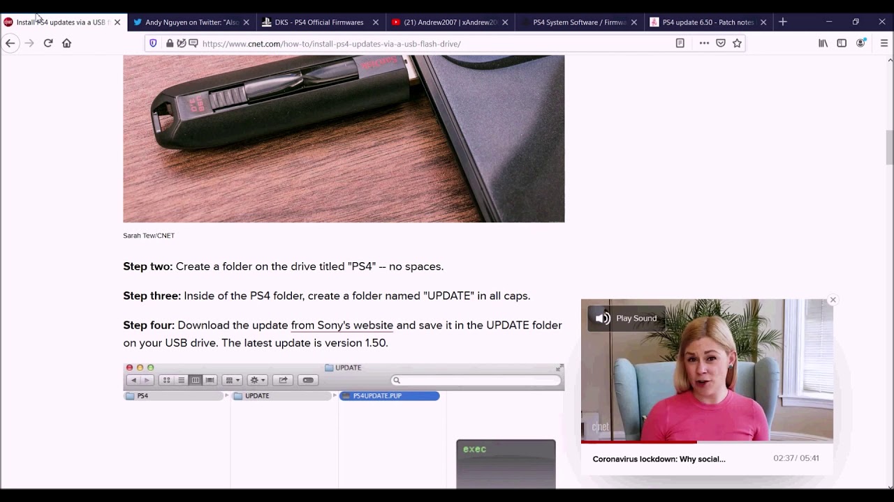Open the Firefox hamburger menu
The height and width of the screenshot is (502, 894).
[884, 43]
